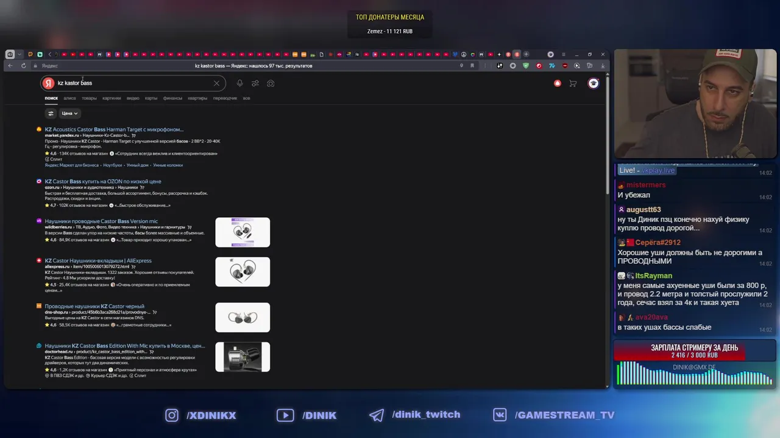The width and height of the screenshot is (780, 438).
Task: Click the cart icon next to wildberries.ru path
Action: pos(190,227)
